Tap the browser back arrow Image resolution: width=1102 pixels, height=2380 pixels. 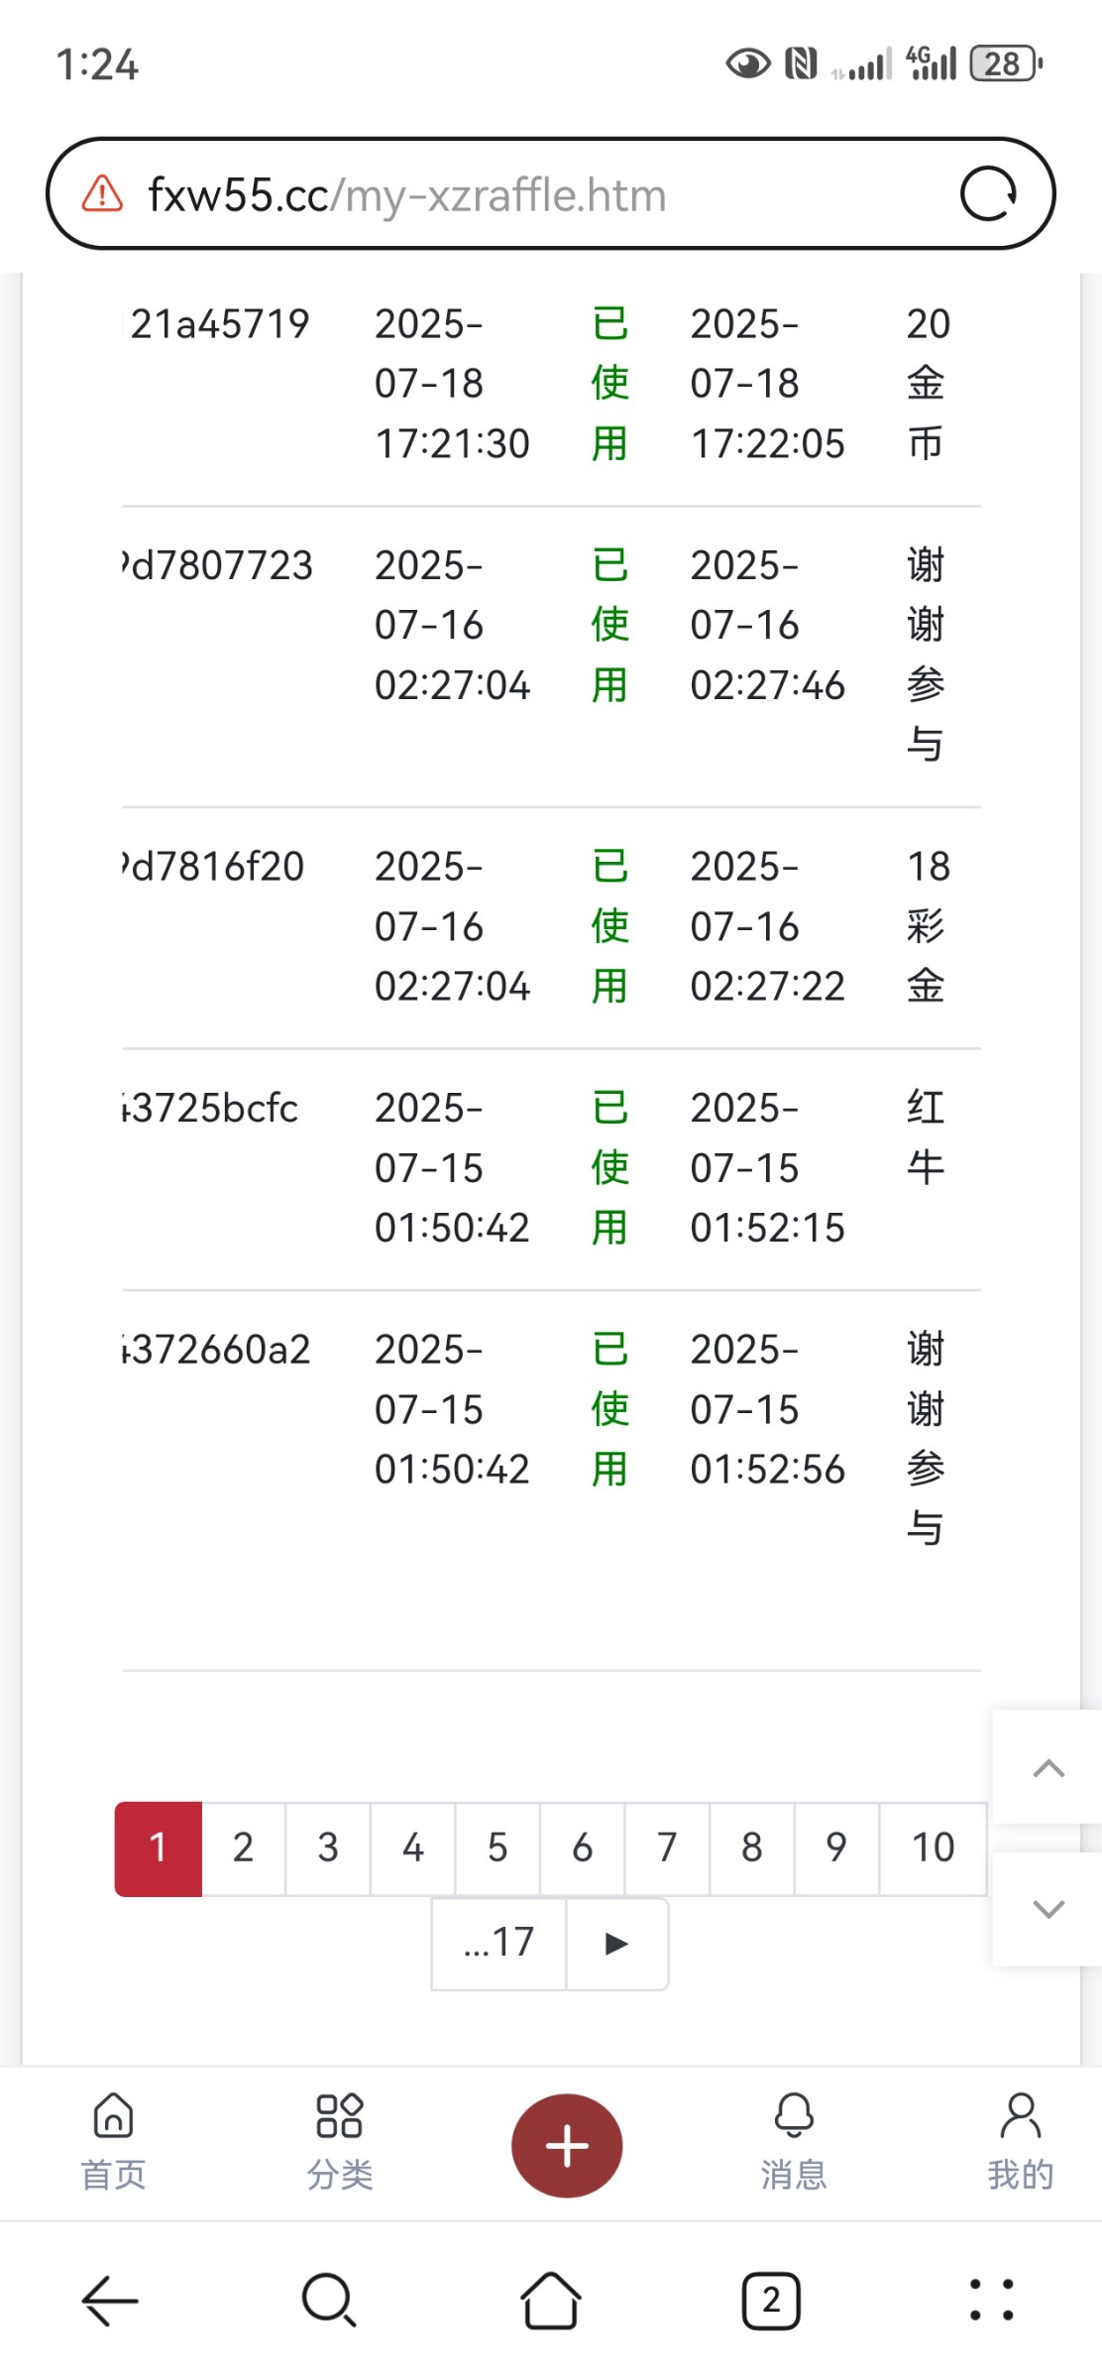[x=110, y=2300]
